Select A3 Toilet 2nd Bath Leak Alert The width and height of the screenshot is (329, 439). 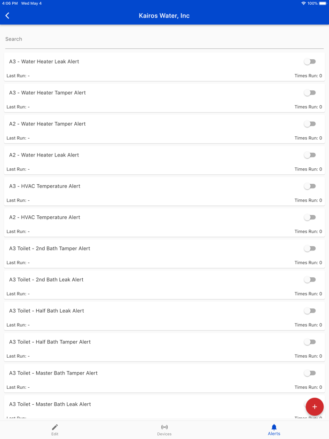tap(46, 280)
